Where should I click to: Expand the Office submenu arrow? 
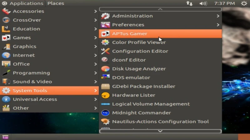click(95, 64)
